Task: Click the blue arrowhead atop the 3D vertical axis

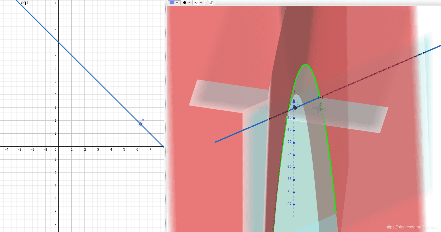Action: coord(294,101)
